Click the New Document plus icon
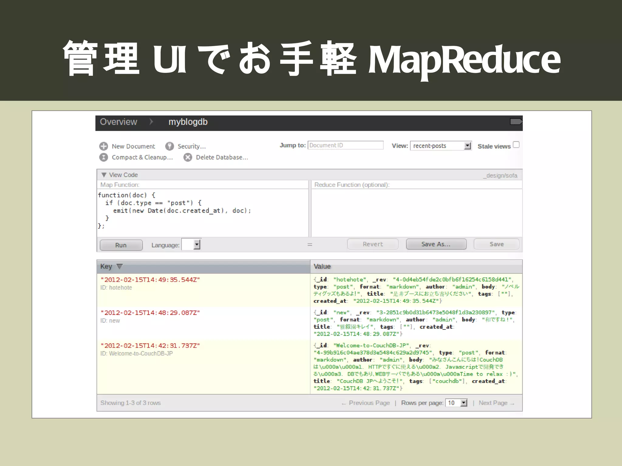 pyautogui.click(x=104, y=146)
